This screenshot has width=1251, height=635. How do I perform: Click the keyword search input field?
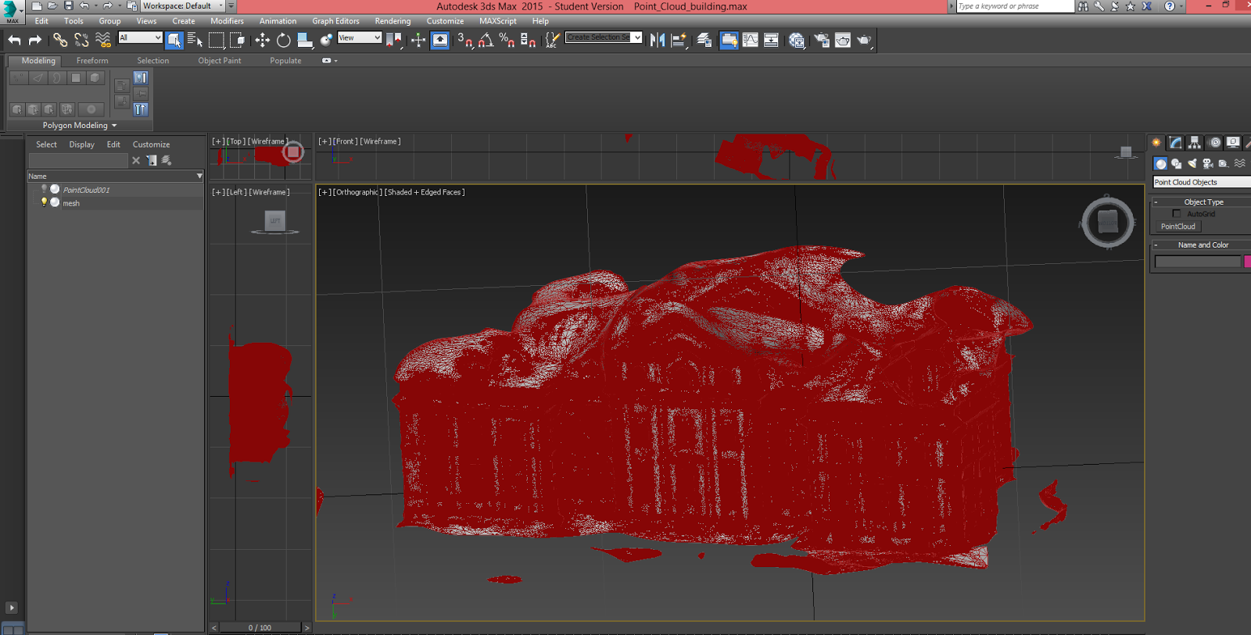click(x=1015, y=6)
